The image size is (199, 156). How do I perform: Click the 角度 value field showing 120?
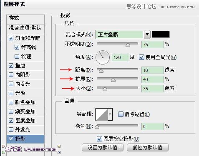(x=121, y=57)
